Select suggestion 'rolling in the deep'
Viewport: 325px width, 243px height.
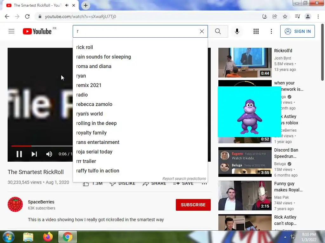(x=140, y=123)
